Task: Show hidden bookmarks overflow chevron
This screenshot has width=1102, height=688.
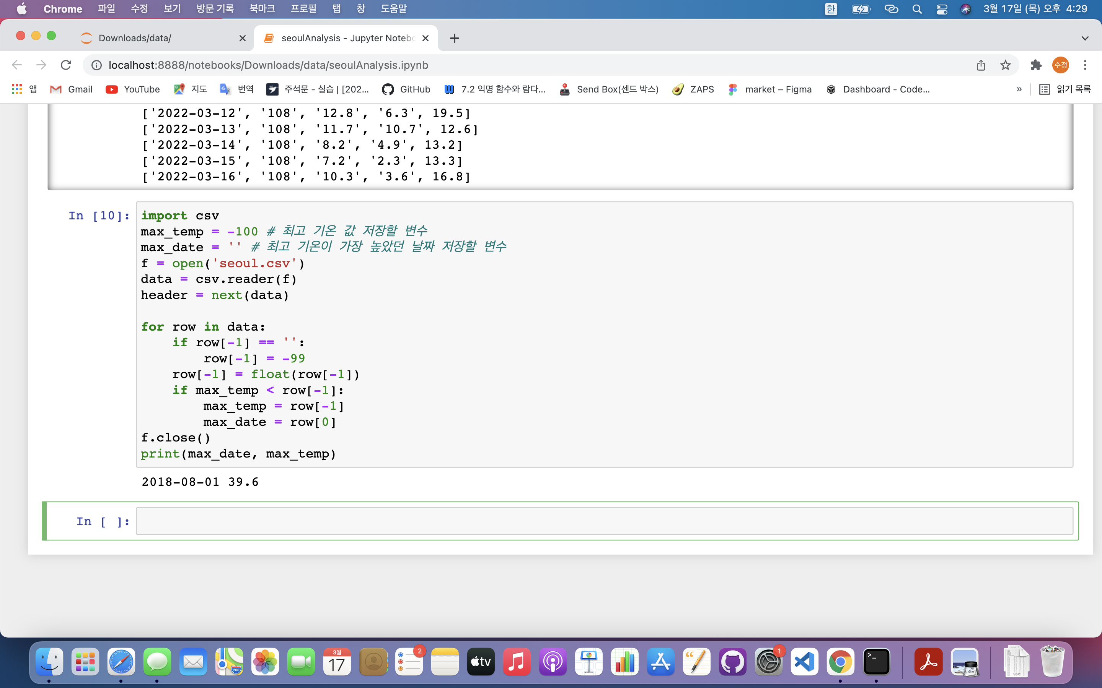Action: [x=1019, y=89]
